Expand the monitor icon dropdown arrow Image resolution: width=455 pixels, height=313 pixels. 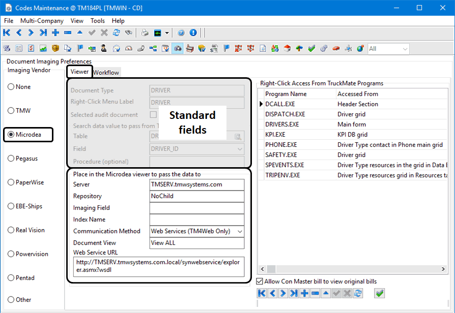point(167,33)
